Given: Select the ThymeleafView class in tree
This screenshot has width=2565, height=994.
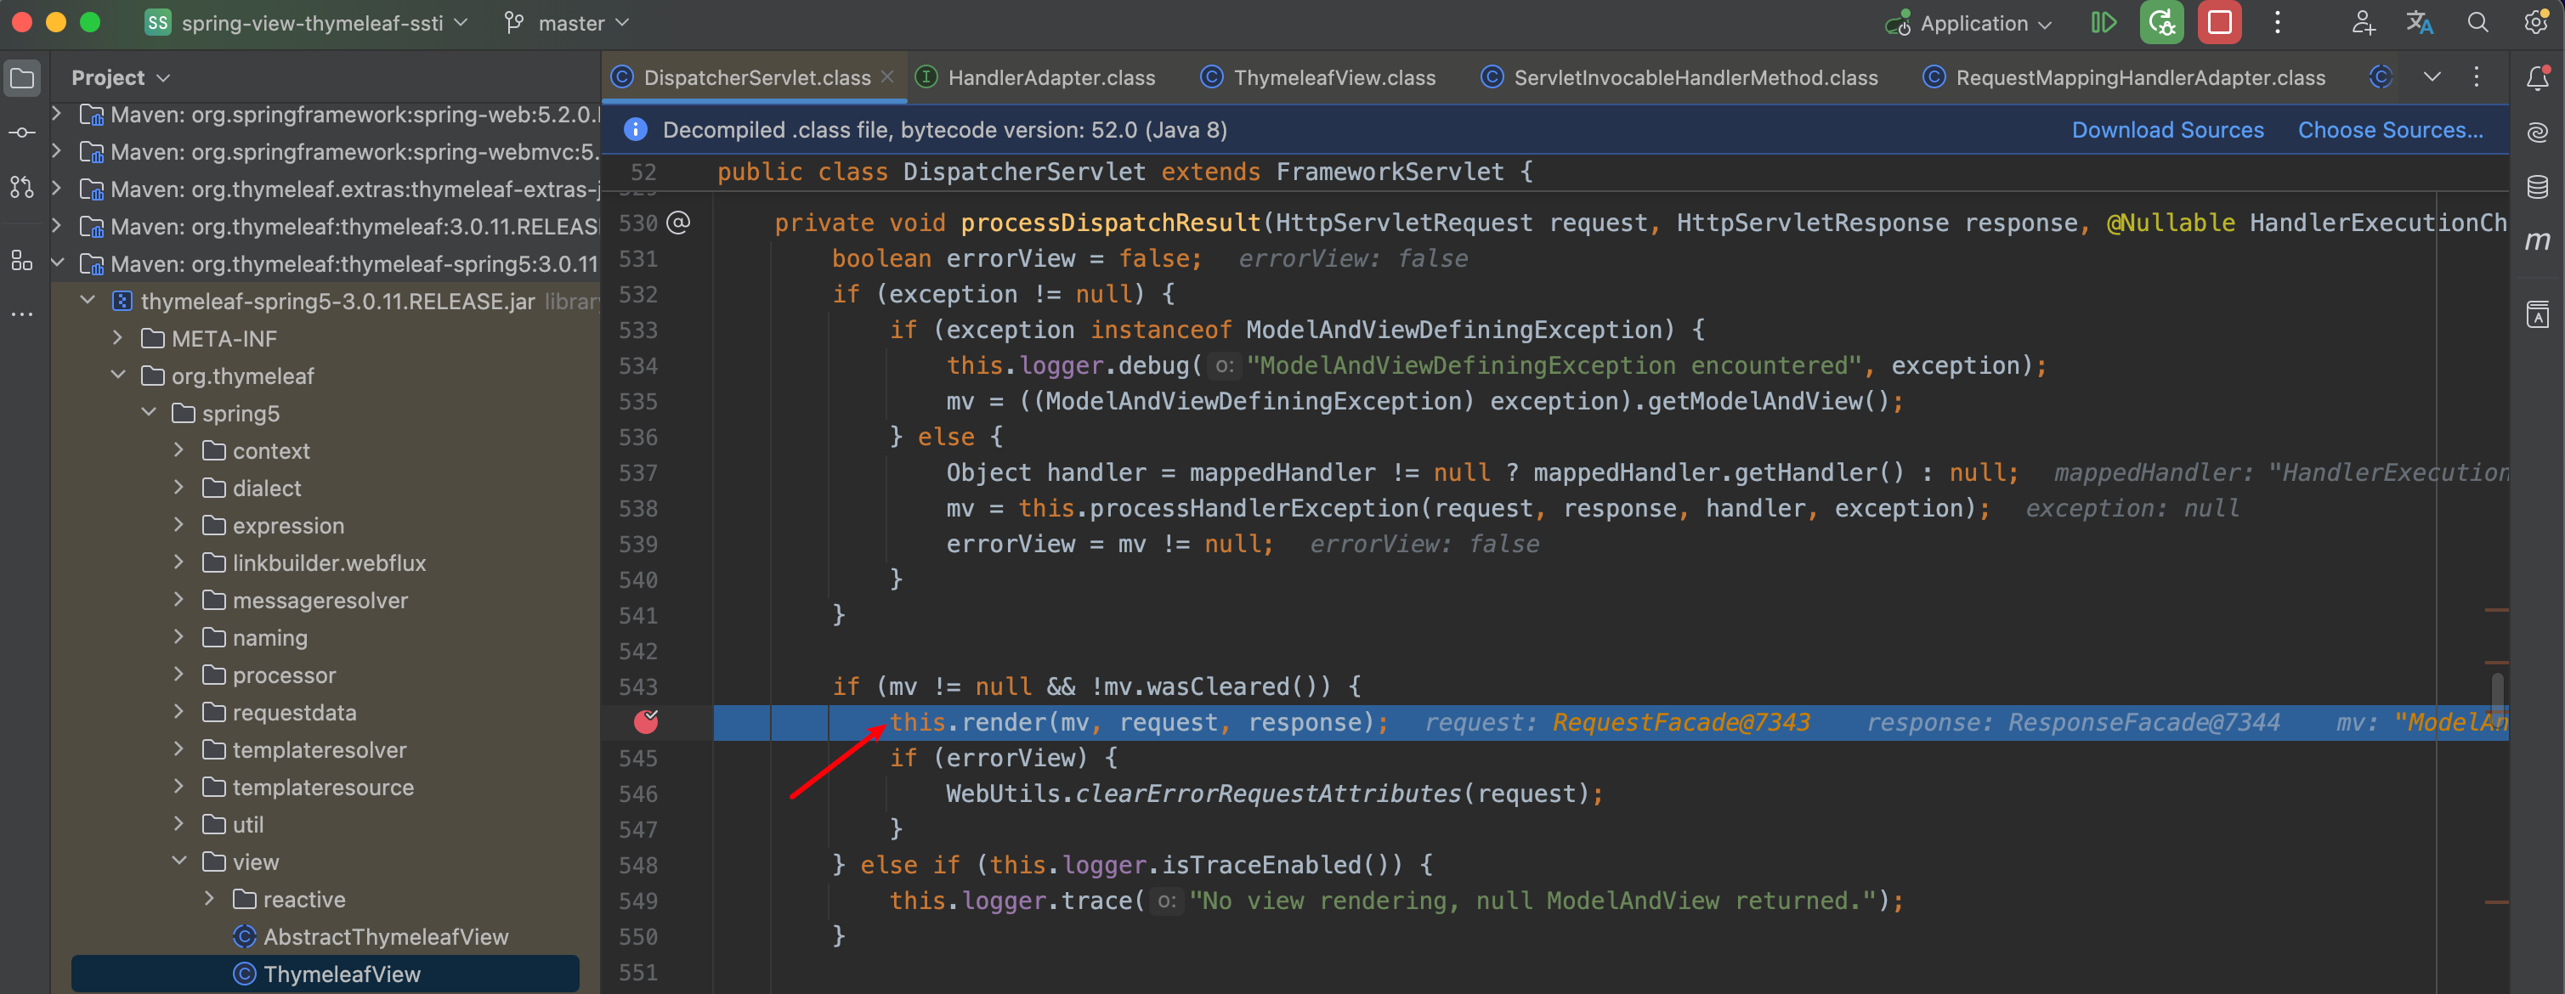Looking at the screenshot, I should pos(326,974).
